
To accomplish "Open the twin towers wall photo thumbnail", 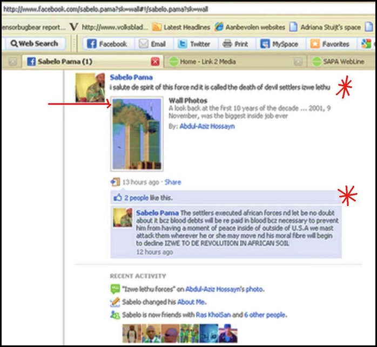I will tap(137, 134).
